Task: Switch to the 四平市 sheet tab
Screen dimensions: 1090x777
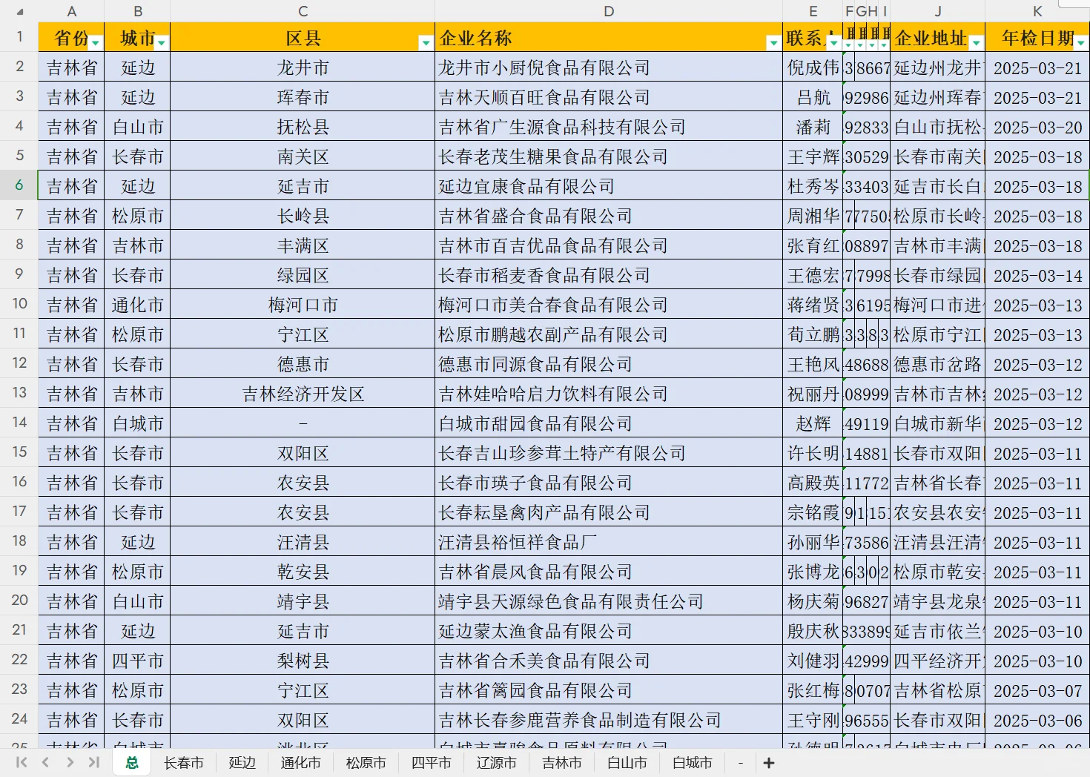Action: coord(431,762)
